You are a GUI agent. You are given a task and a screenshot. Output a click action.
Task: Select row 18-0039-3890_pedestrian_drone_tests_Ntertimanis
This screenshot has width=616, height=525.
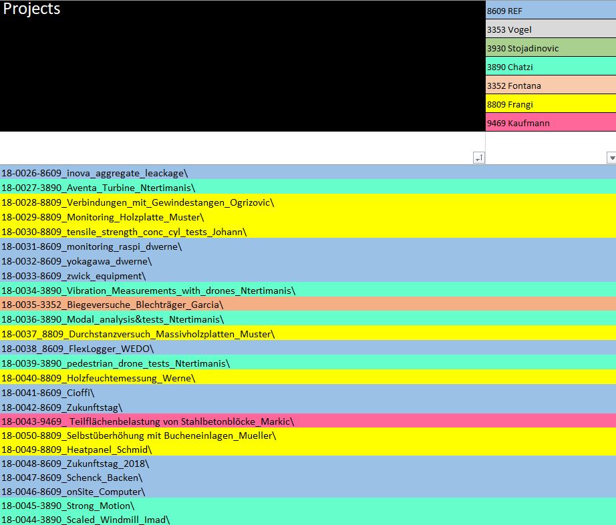pyautogui.click(x=308, y=363)
